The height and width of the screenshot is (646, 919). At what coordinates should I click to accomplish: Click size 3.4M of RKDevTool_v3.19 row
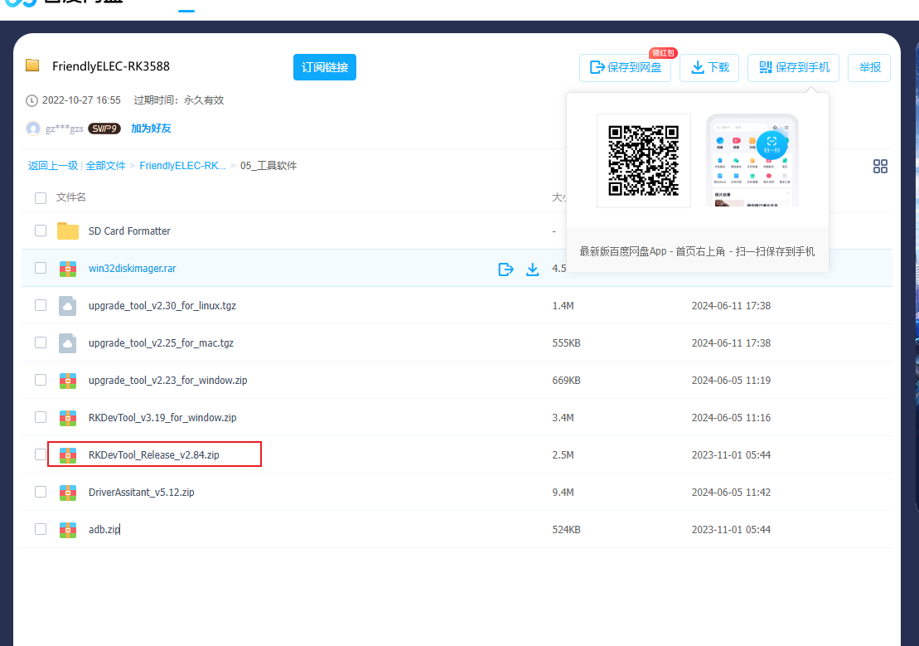point(563,418)
